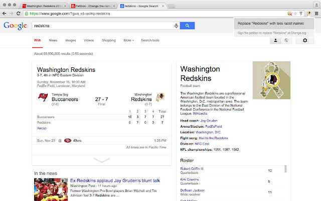This screenshot has height=201, width=321.
Task: Click the NFC East division link
Action: tap(202, 144)
